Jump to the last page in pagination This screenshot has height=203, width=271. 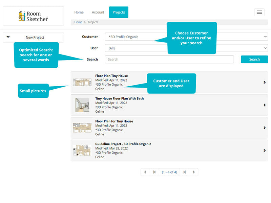coord(184,172)
